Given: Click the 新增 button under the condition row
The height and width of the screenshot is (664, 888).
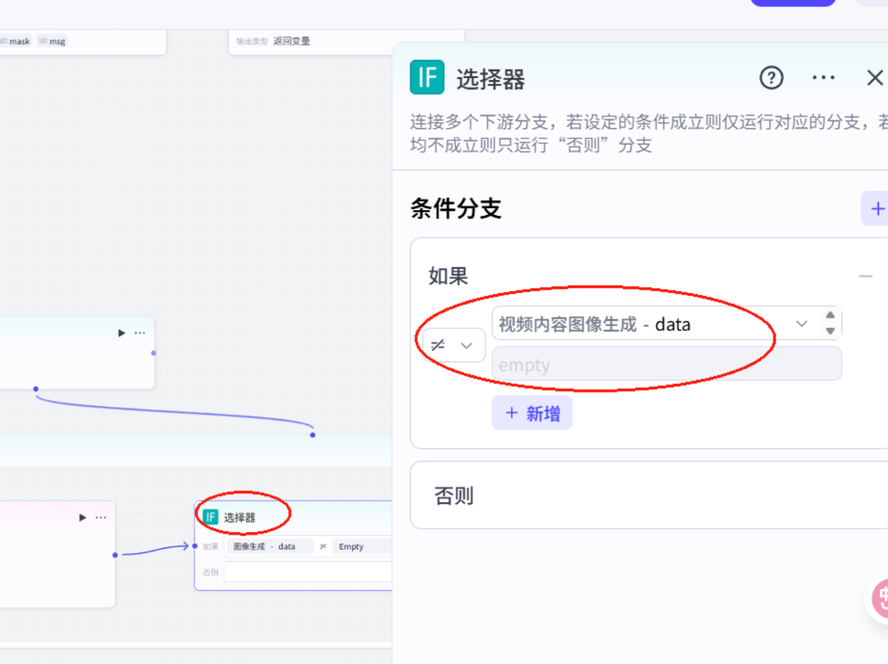Looking at the screenshot, I should pos(531,412).
